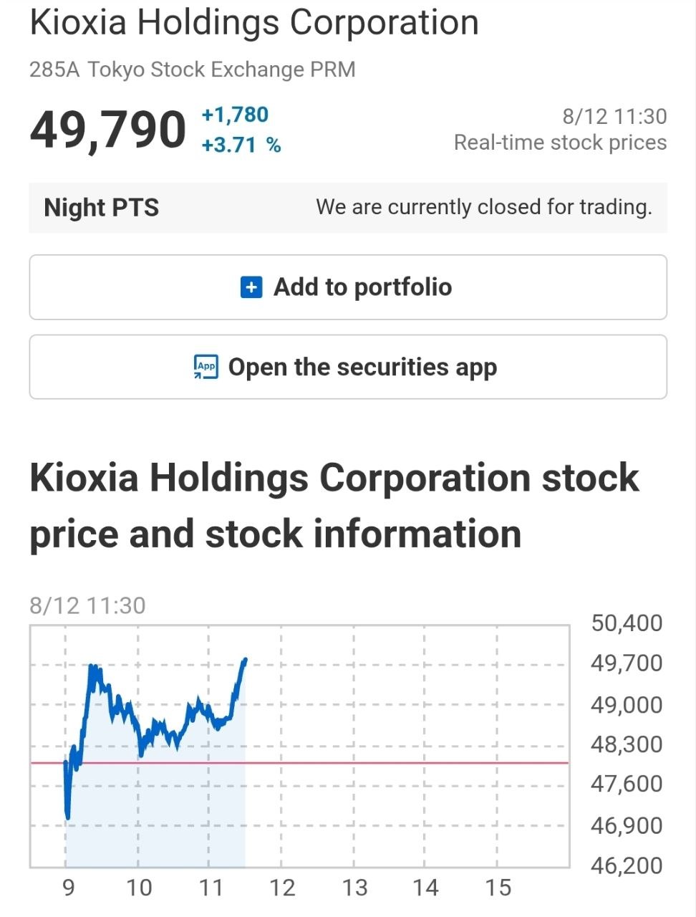Click the stock price 49,790
This screenshot has width=696, height=917.
pos(108,130)
